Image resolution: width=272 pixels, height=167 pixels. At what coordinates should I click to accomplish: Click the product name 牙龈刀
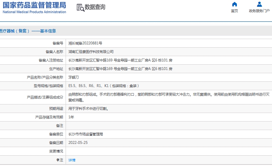click(73, 77)
